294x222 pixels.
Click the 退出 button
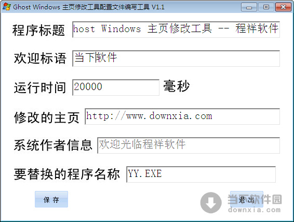pyautogui.click(x=247, y=199)
